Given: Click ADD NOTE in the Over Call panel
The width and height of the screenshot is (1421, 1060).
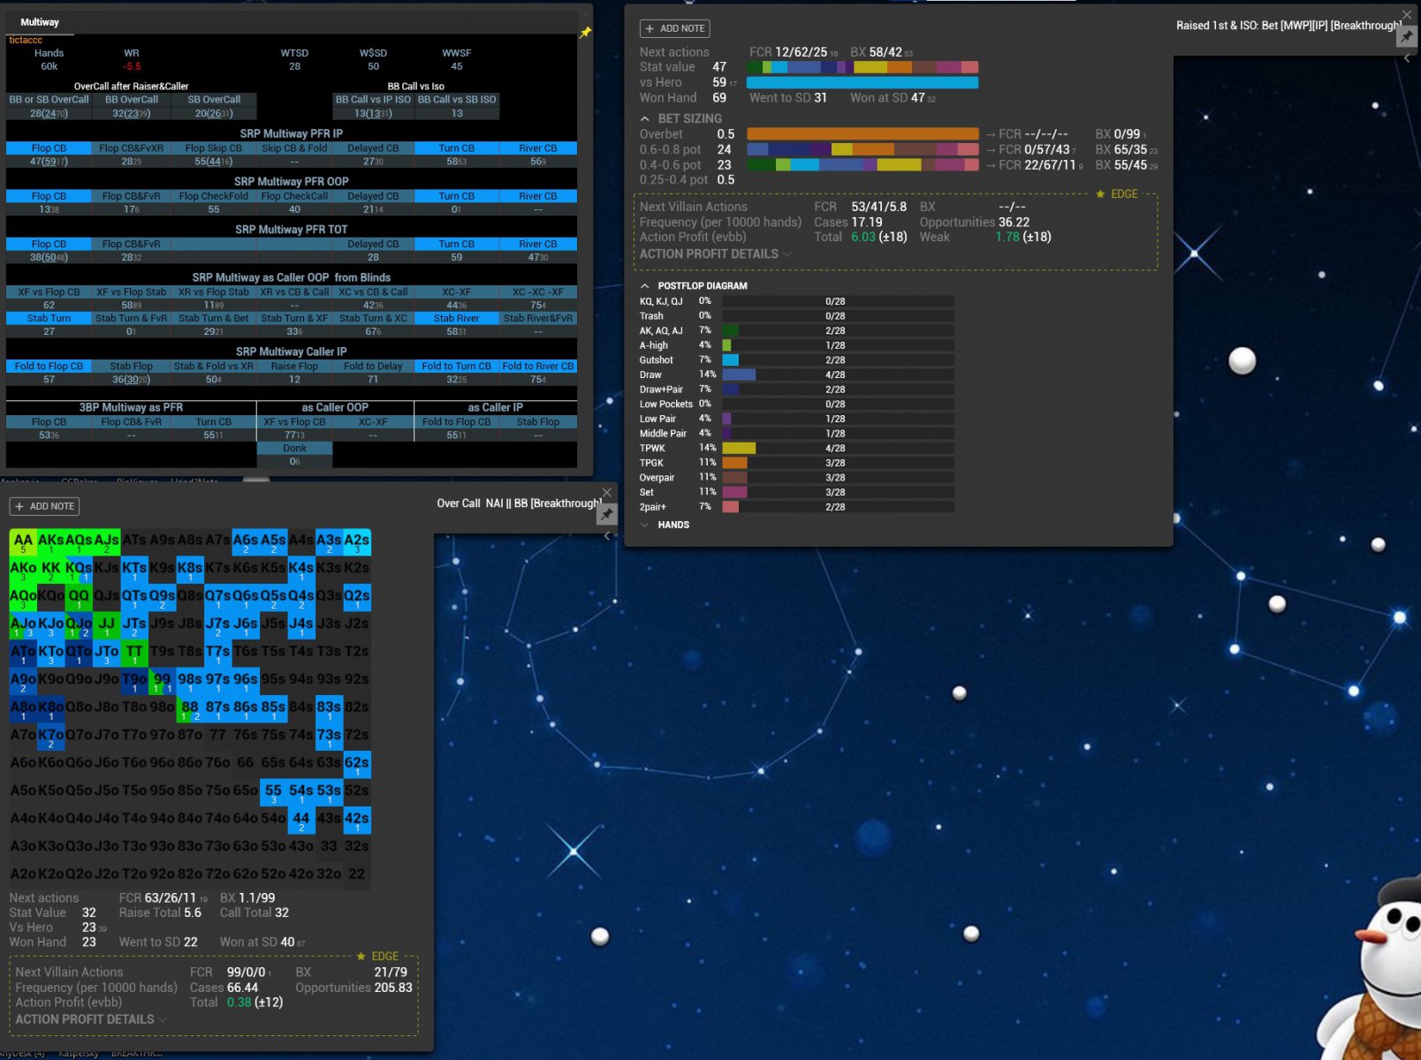Looking at the screenshot, I should coord(44,506).
